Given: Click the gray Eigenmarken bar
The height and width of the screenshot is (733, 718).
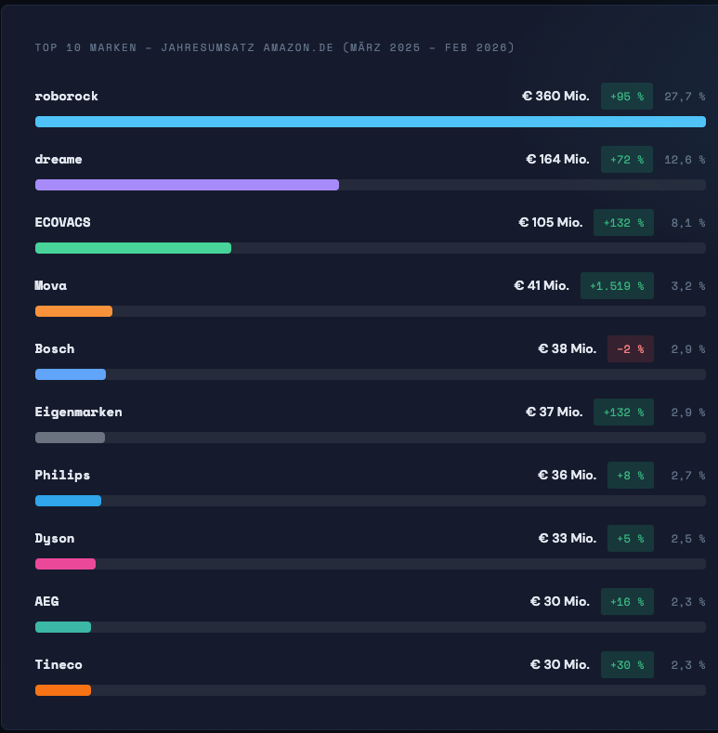Looking at the screenshot, I should coord(70,438).
